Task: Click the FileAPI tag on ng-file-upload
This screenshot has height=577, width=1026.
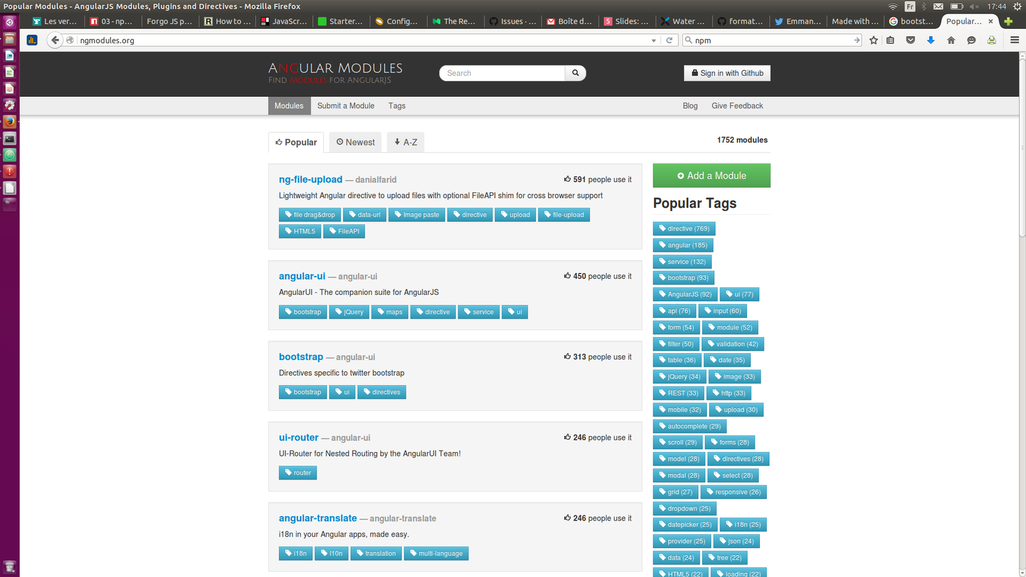Action: click(344, 231)
